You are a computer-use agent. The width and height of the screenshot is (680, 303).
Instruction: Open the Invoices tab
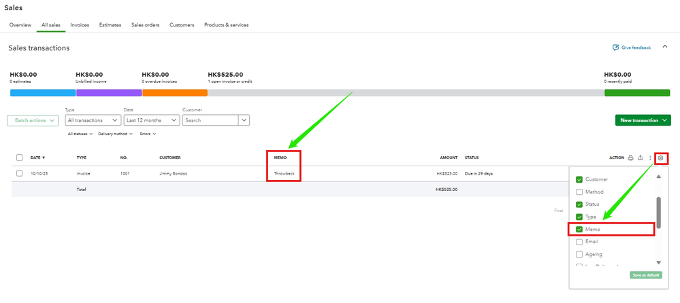click(80, 25)
